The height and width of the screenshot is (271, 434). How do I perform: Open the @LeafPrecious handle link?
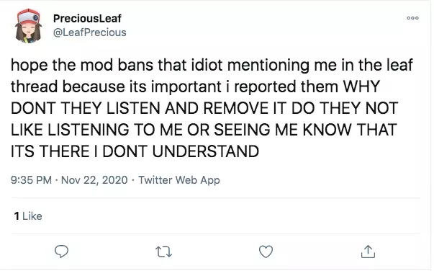(x=89, y=32)
